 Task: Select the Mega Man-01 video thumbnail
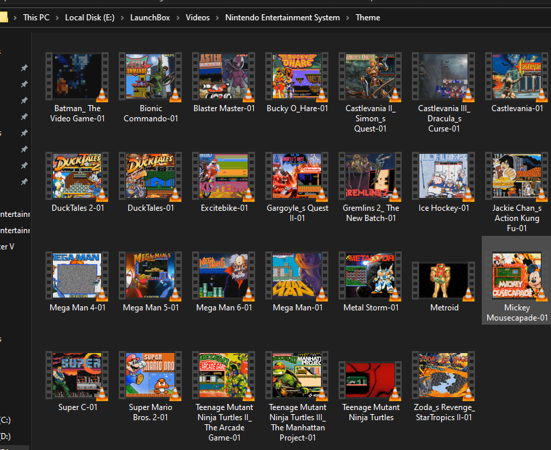297,276
